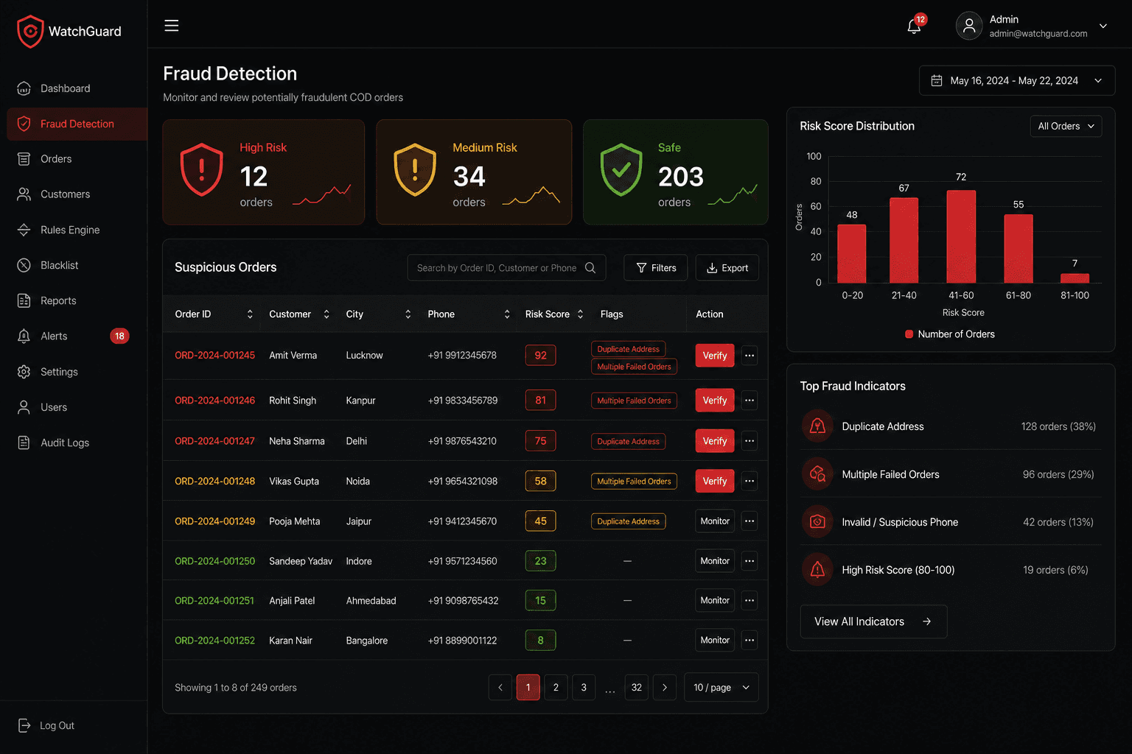Click the Dashboard sidebar icon

tap(24, 88)
